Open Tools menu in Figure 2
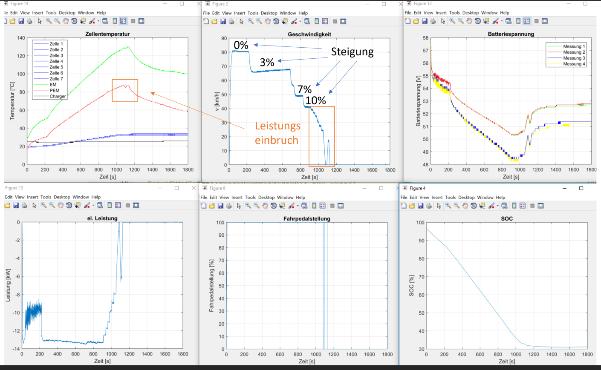Image resolution: width=601 pixels, height=370 pixels. 253,13
